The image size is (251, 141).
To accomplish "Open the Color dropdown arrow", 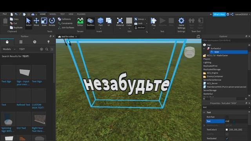I will coord(129,29).
